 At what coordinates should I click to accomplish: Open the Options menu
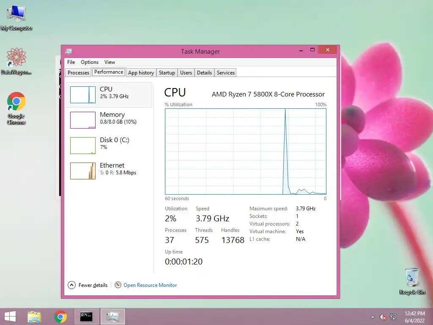(90, 62)
